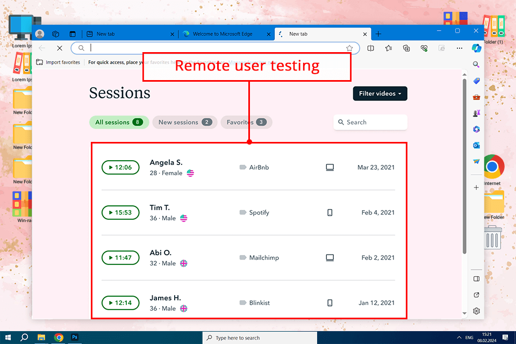The width and height of the screenshot is (516, 344).
Task: Open the Edge profile avatar icon
Action: click(x=40, y=34)
